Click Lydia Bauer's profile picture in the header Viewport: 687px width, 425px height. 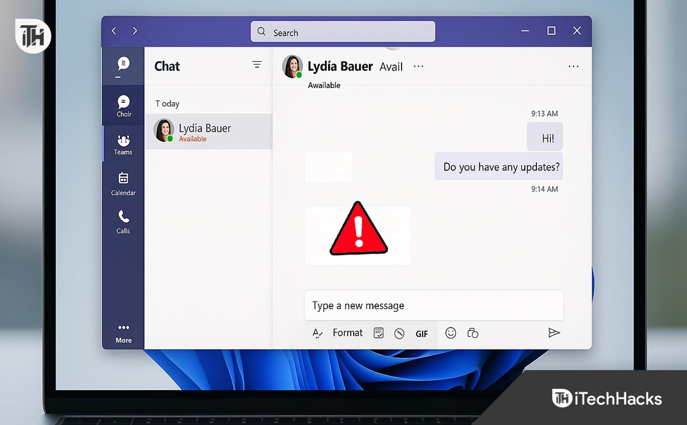pyautogui.click(x=292, y=67)
